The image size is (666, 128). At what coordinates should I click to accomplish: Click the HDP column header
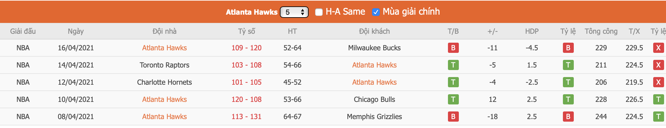[532, 31]
